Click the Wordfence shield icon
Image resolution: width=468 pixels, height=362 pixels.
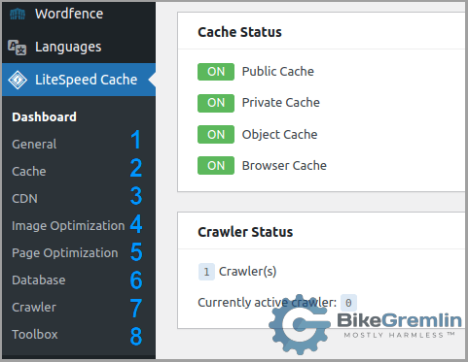[18, 14]
